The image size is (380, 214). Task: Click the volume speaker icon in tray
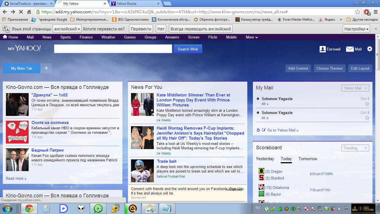340,208
